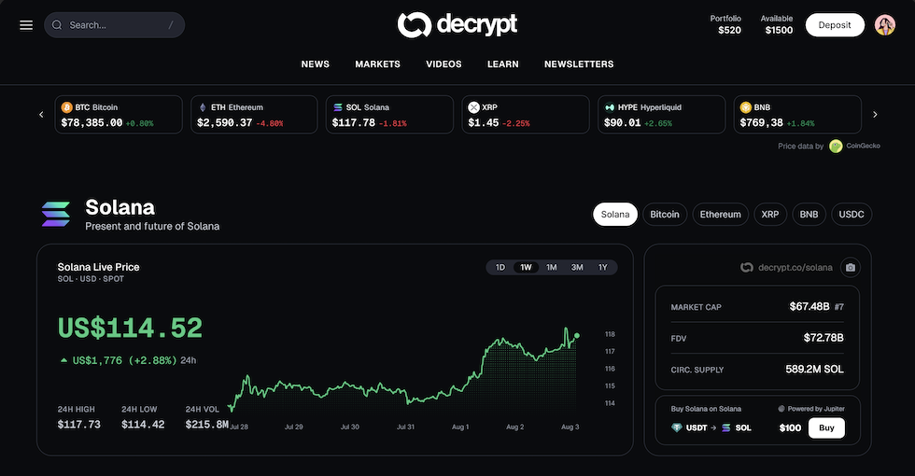Select the BNB coin pill
This screenshot has height=476, width=915.
click(x=809, y=214)
